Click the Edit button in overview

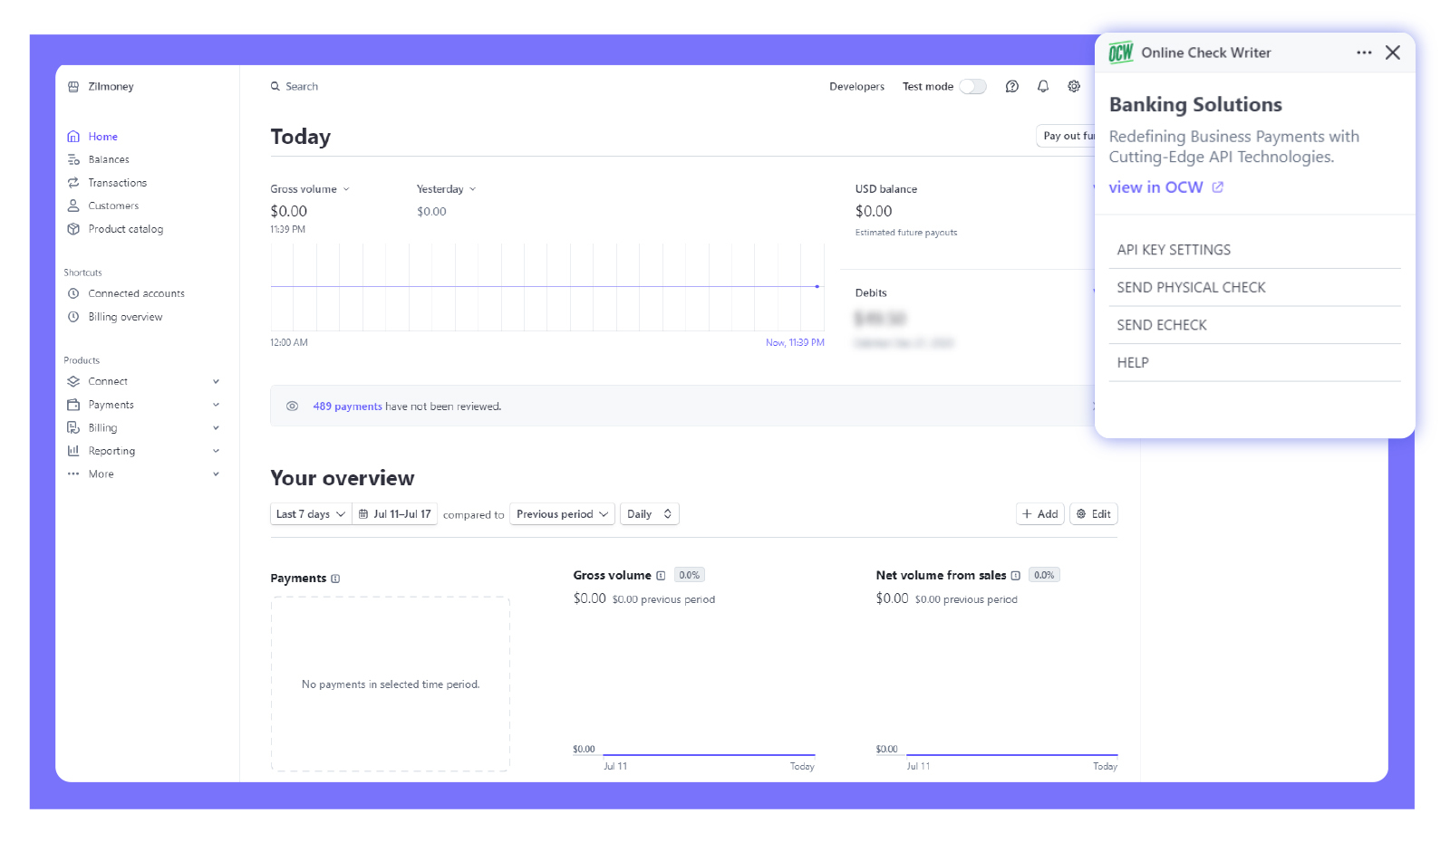(1093, 514)
